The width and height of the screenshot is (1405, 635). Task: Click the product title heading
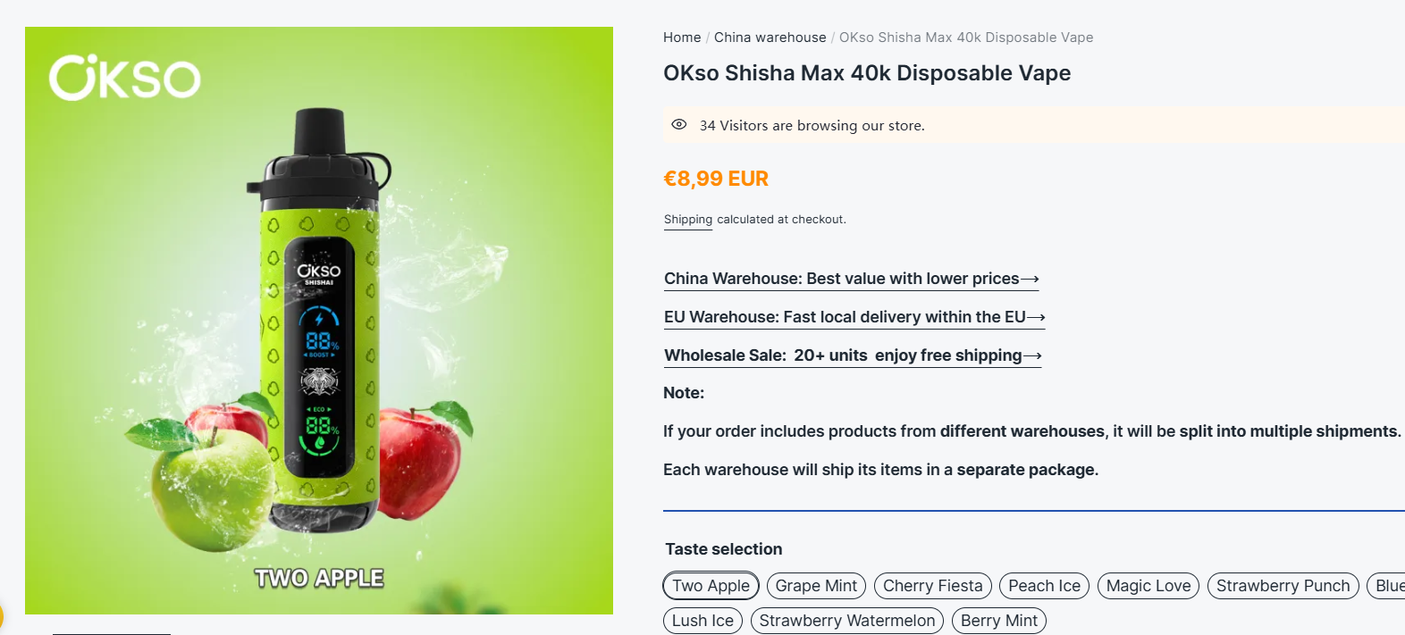pyautogui.click(x=866, y=73)
